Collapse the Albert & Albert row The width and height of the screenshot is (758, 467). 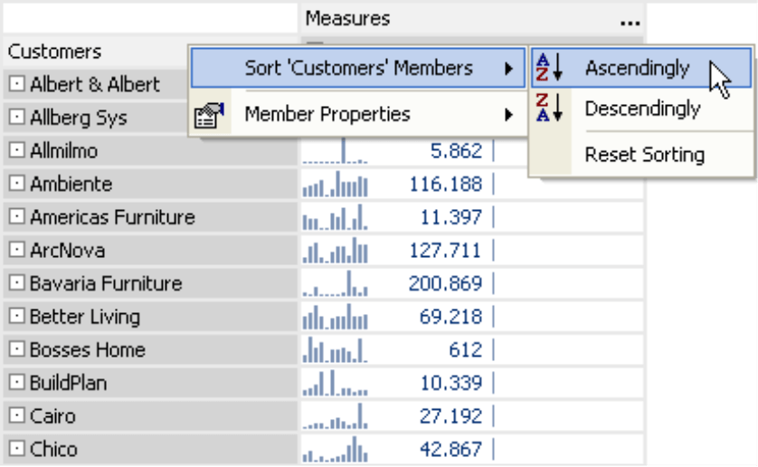pos(16,85)
